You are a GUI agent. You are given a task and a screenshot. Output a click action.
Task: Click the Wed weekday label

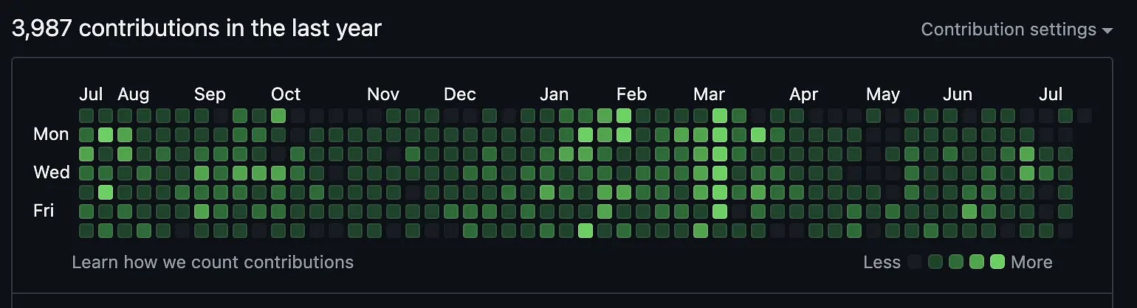point(52,172)
